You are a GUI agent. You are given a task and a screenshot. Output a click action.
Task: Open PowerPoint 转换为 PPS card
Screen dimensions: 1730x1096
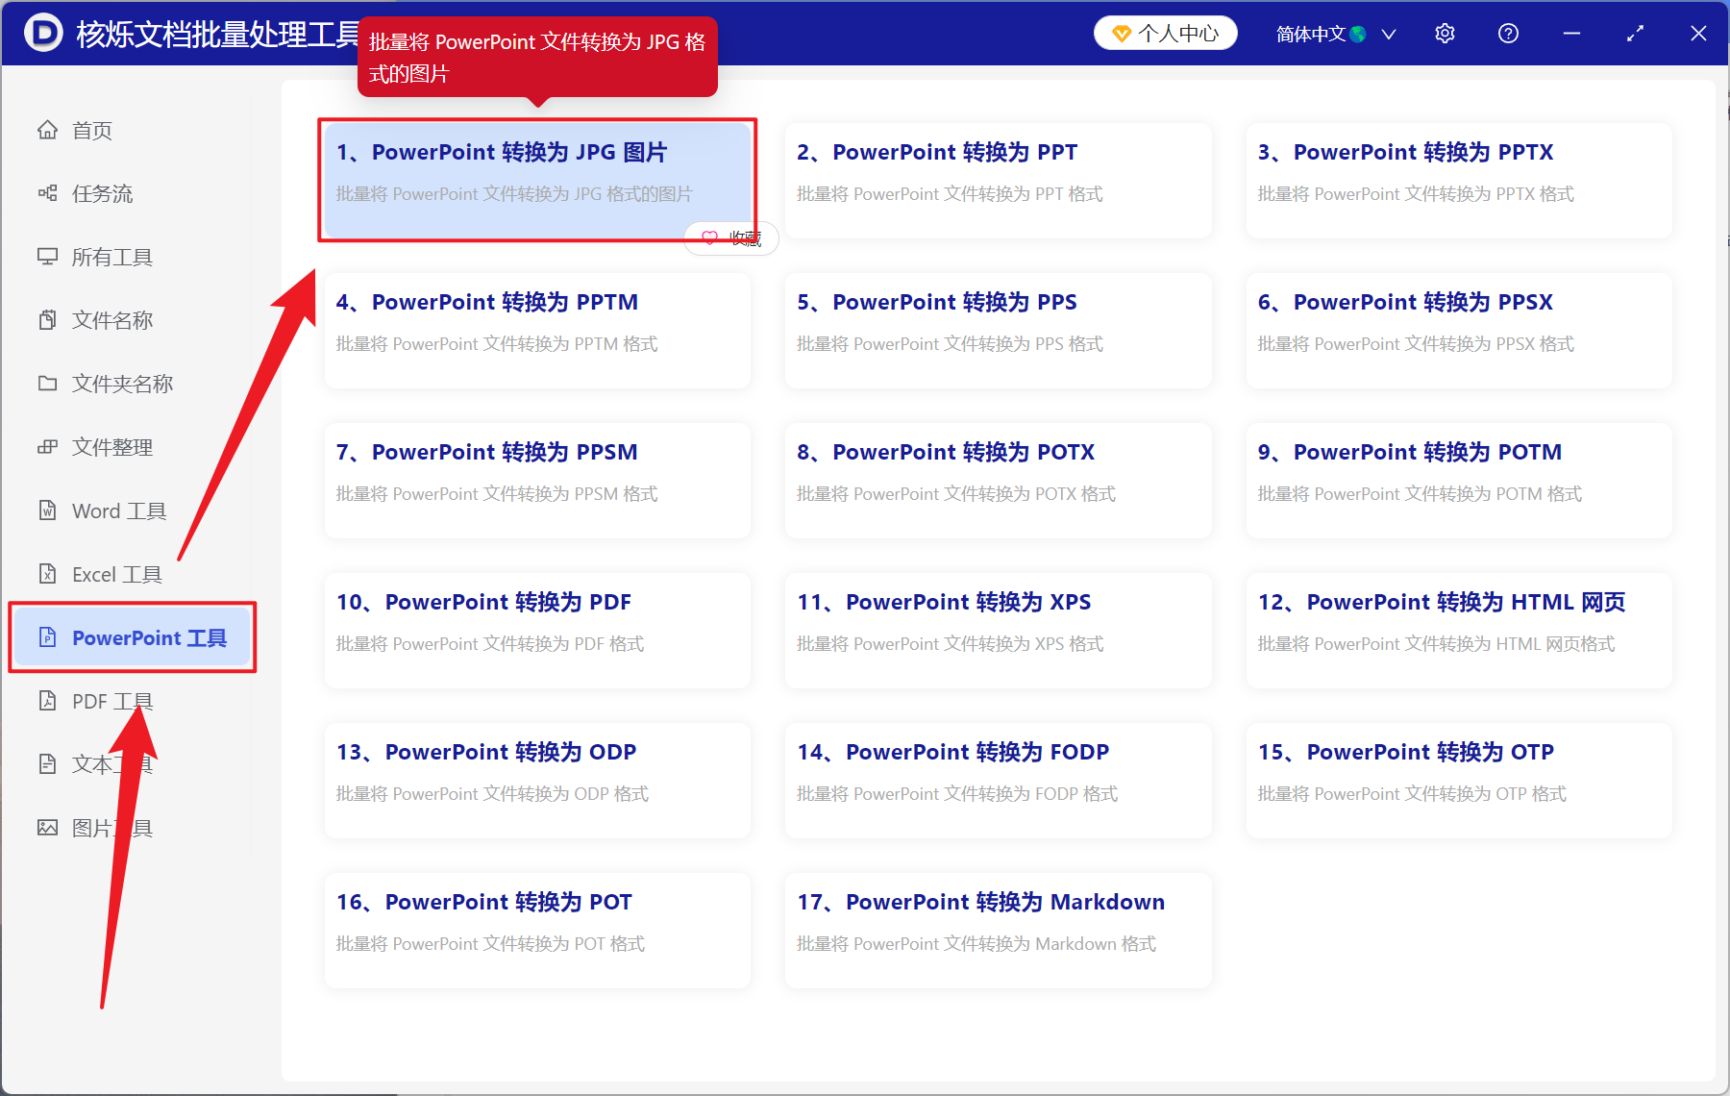[999, 330]
